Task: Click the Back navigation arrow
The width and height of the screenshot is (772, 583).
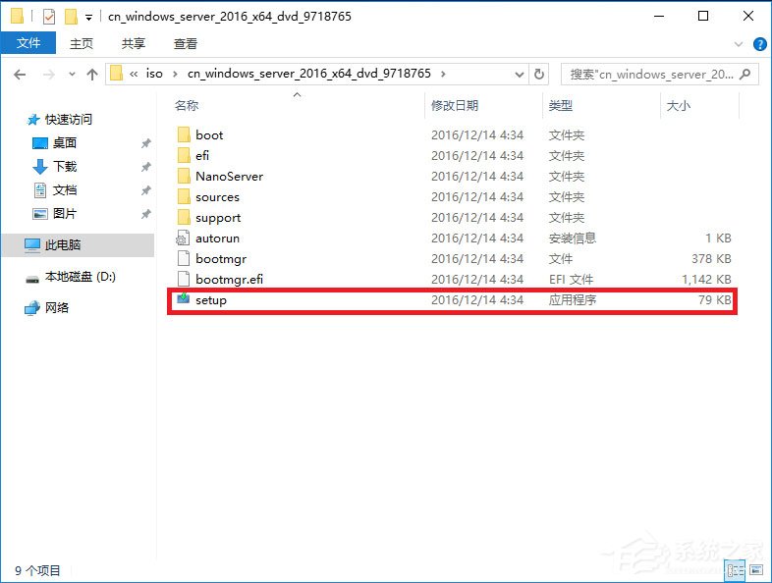Action: (x=20, y=75)
